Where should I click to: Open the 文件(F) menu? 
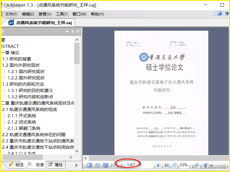[11, 14]
